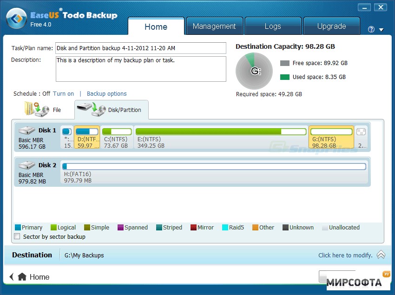This screenshot has width=395, height=295.
Task: Click the Required space: 49.28 GB text
Action: click(x=269, y=94)
